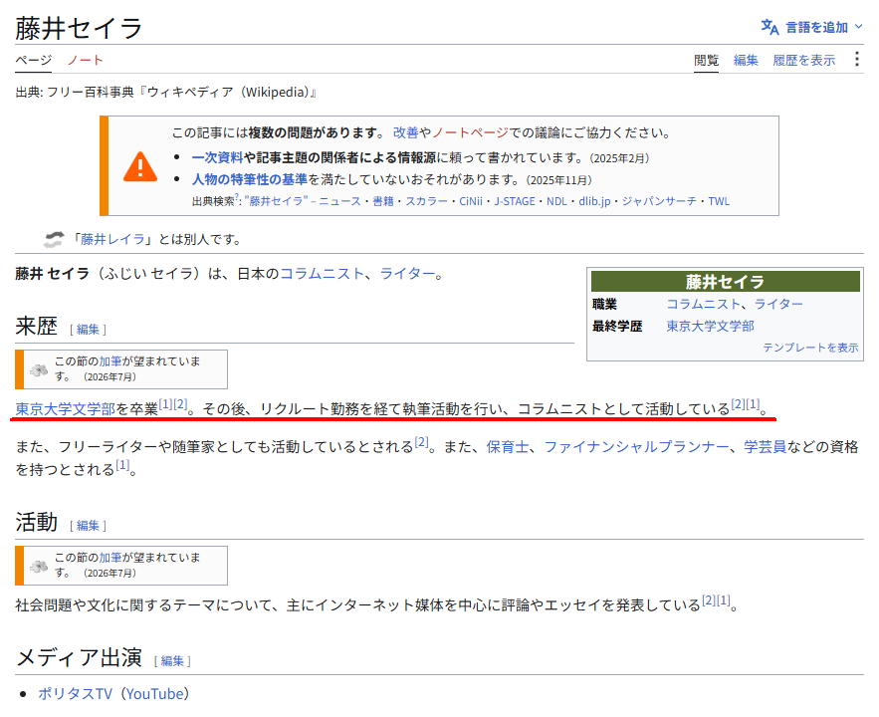879x717 pixels.
Task: Click the ファイナンシャルプランナー link
Action: (x=636, y=447)
